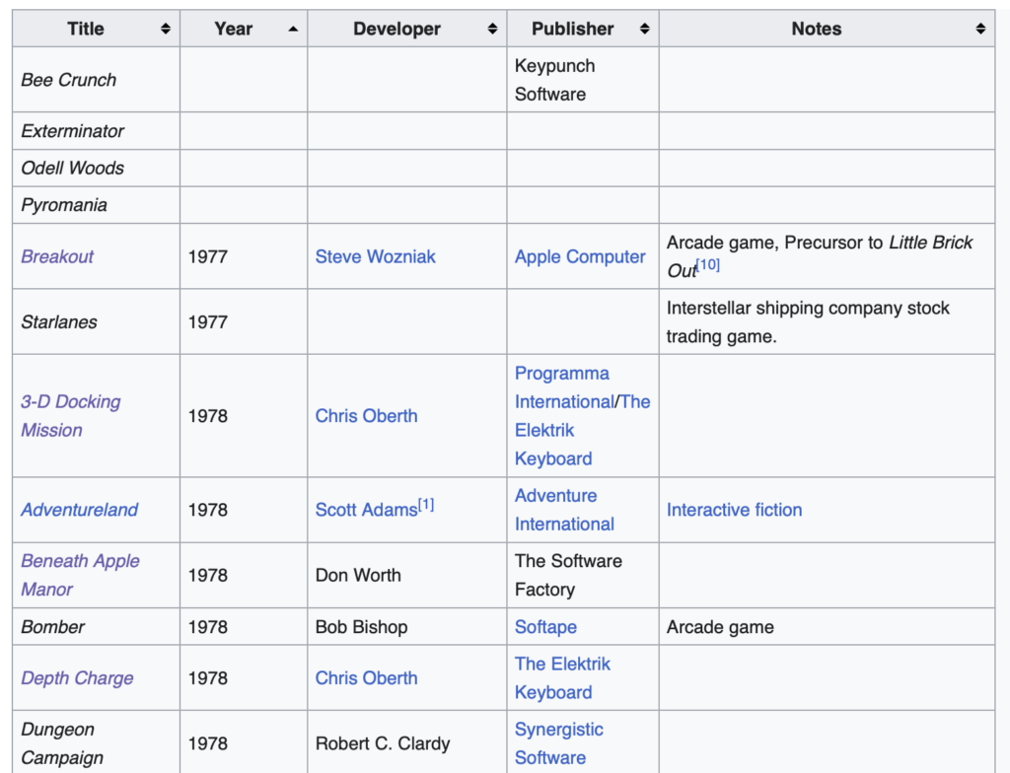Image resolution: width=1010 pixels, height=773 pixels.
Task: Select the Bob Bishop developer text
Action: click(361, 627)
